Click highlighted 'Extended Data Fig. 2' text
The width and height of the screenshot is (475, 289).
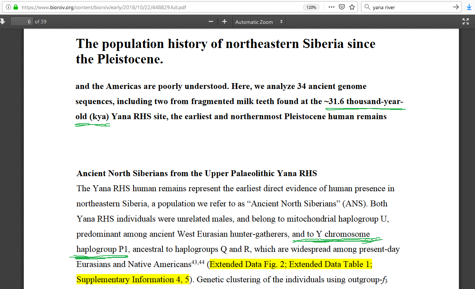(x=247, y=264)
